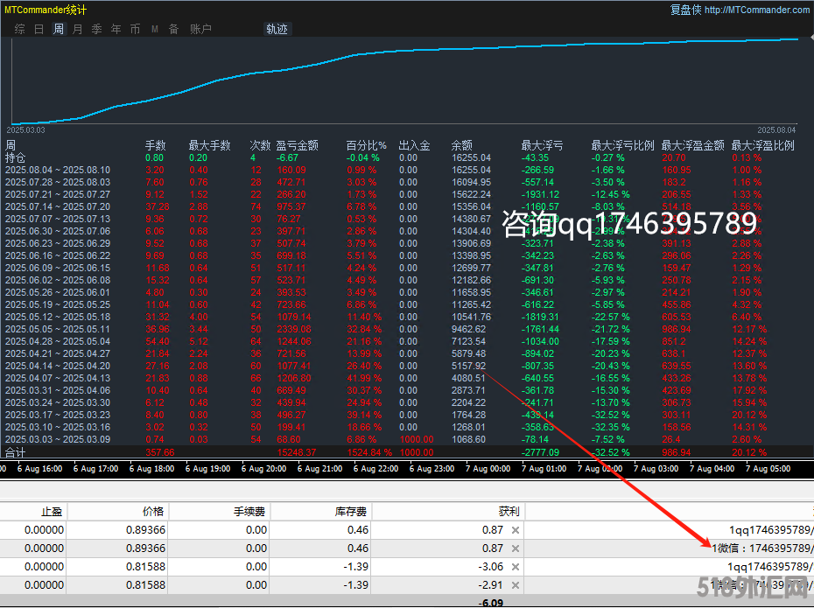Show the 年 (yearly) statistics tab

[x=116, y=29]
